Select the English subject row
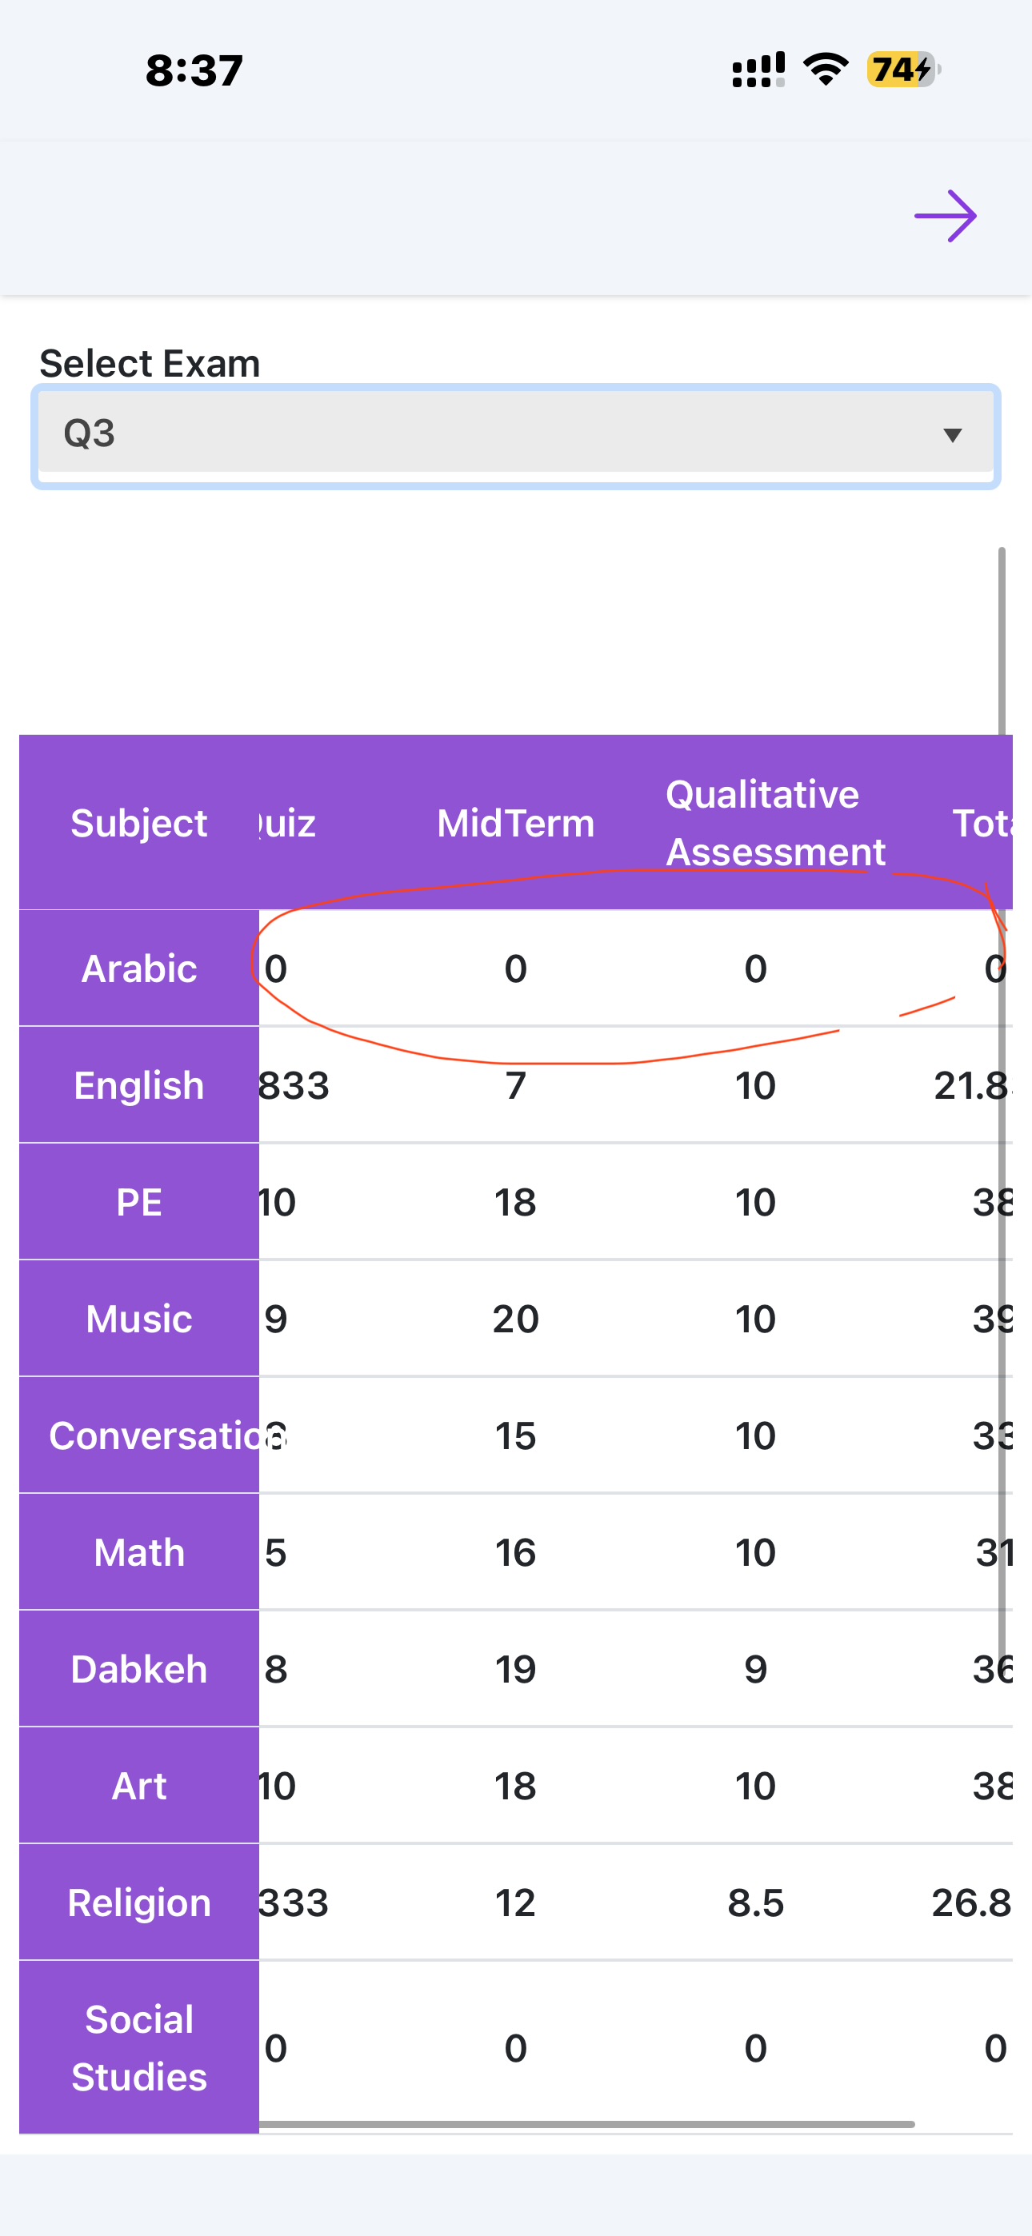The width and height of the screenshot is (1032, 2236). point(139,1085)
